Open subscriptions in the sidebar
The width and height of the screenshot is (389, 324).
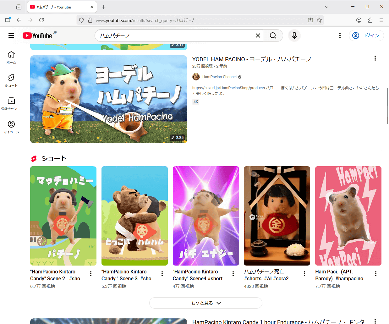pyautogui.click(x=11, y=104)
